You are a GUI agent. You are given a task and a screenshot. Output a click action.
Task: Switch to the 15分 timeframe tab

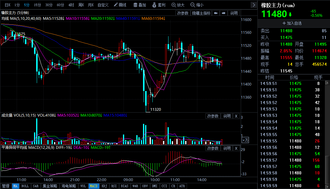37,5
